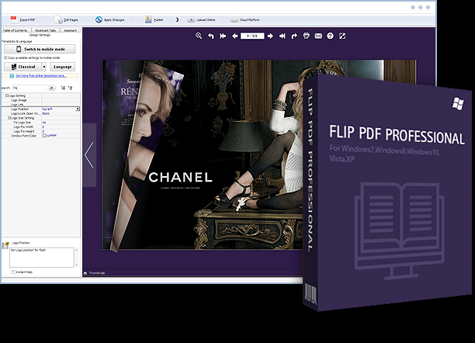Collapse the Logo Setting group
Screen dimensions: 475x343
coord(7,95)
